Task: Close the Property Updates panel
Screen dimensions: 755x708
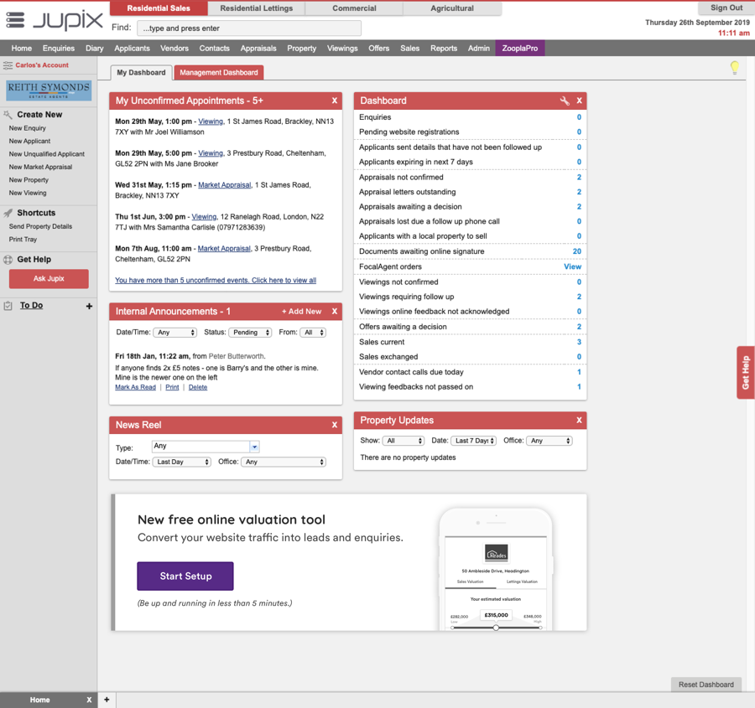Action: [x=579, y=420]
